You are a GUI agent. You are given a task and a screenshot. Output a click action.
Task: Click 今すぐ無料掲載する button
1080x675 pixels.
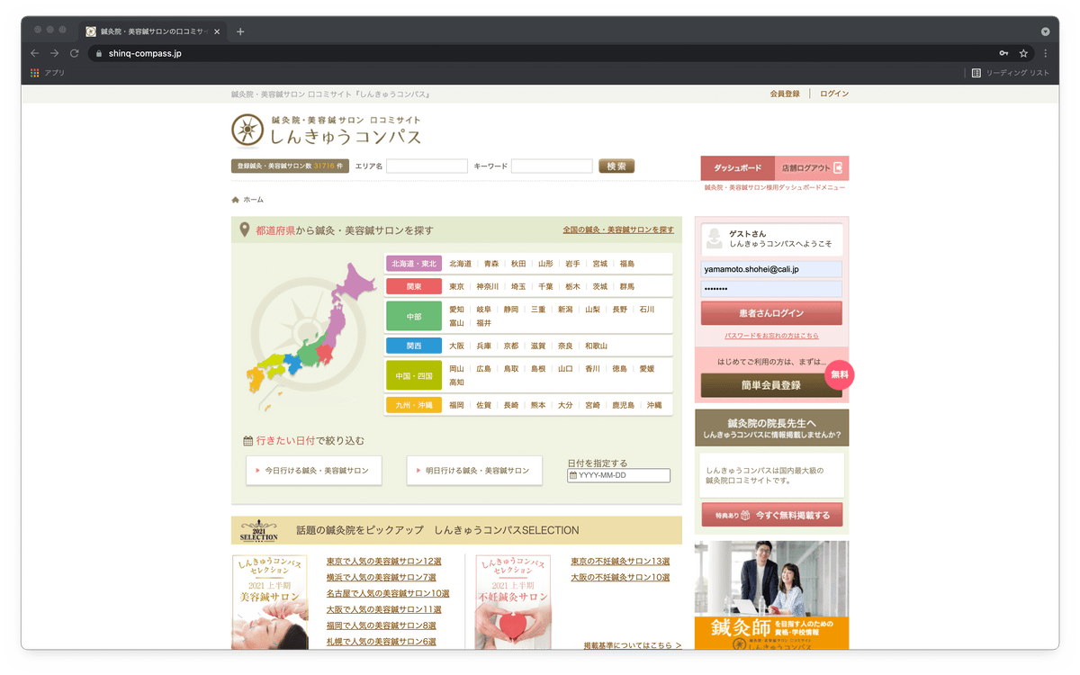click(771, 516)
